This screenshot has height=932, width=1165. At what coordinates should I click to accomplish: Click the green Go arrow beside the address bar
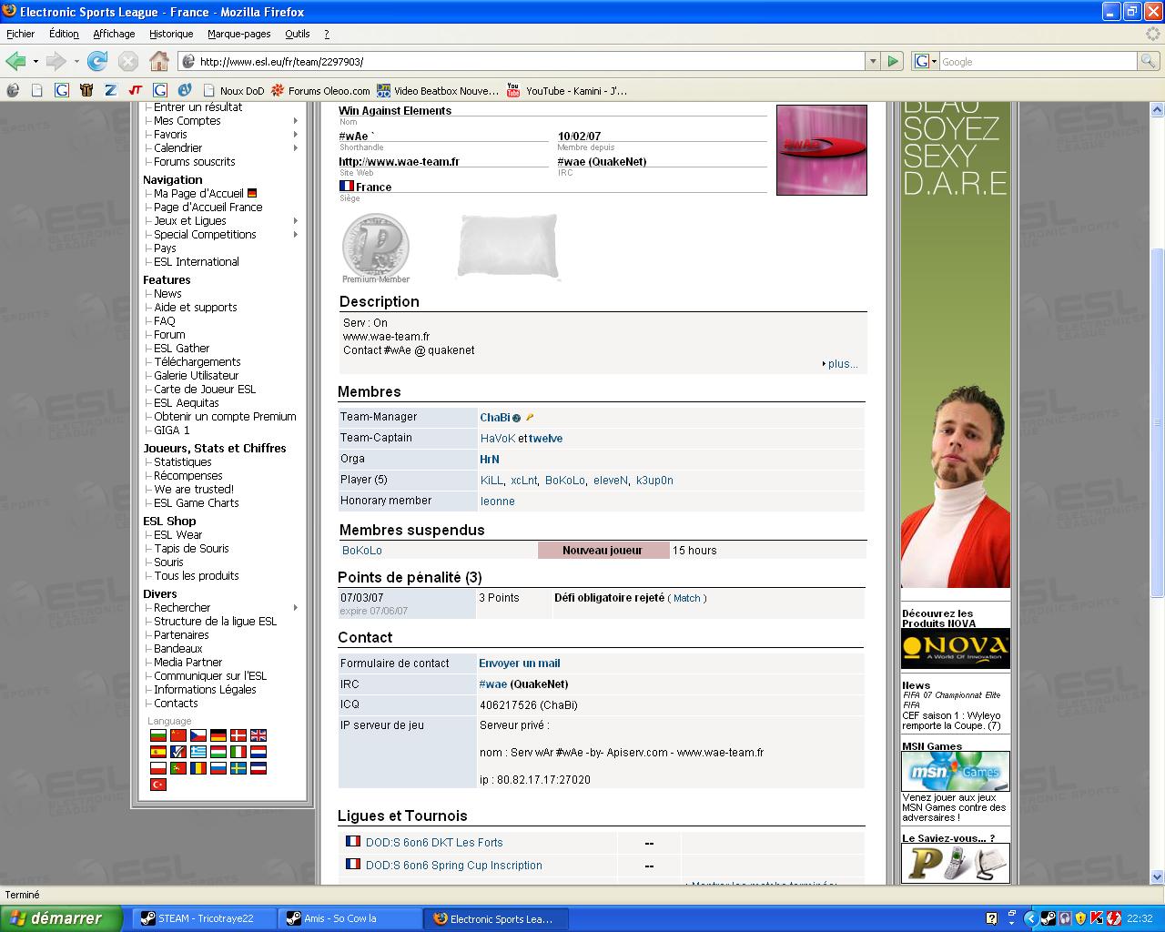(x=893, y=61)
